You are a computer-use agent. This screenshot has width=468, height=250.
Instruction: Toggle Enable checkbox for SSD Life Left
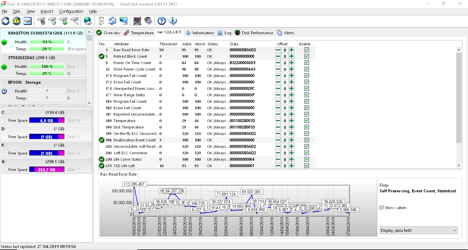307,166
